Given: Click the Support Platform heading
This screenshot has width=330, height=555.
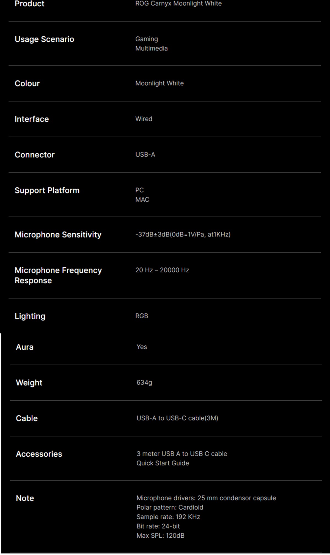Looking at the screenshot, I should coord(47,190).
